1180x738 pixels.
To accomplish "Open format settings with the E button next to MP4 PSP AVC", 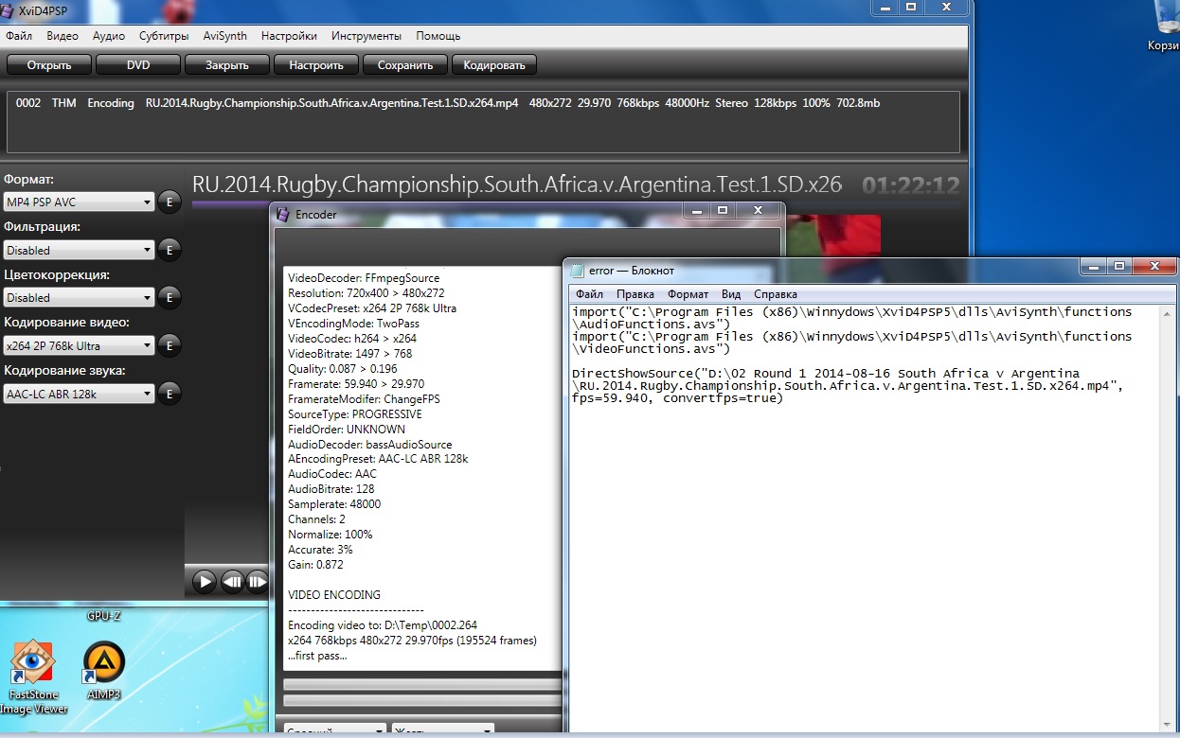I will pos(169,202).
